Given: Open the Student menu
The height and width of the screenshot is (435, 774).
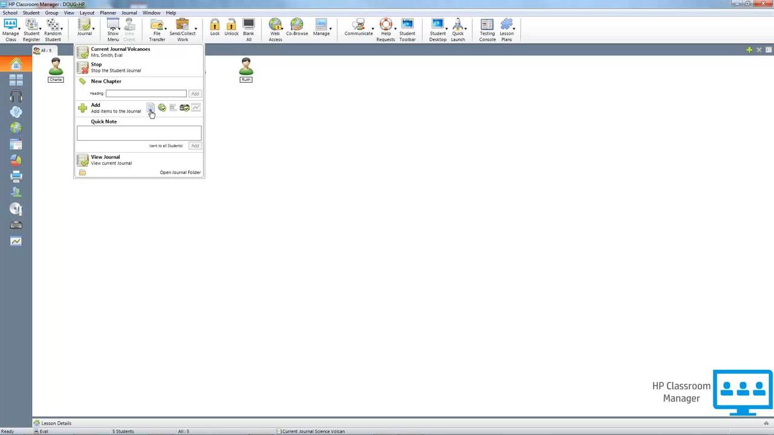Looking at the screenshot, I should click(31, 13).
